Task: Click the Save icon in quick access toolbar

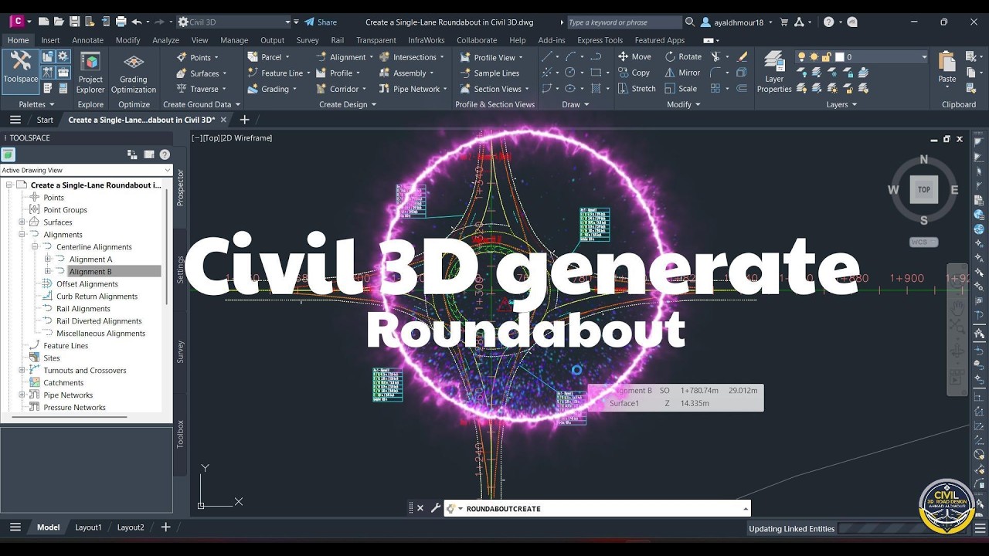Action: tap(74, 22)
